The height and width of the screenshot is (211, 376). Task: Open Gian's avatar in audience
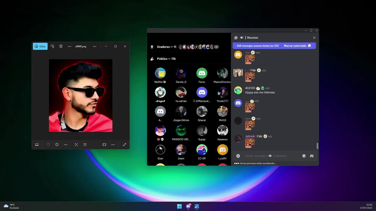point(160,150)
